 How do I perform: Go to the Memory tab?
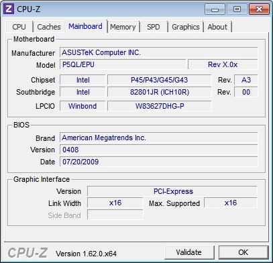pos(123,27)
